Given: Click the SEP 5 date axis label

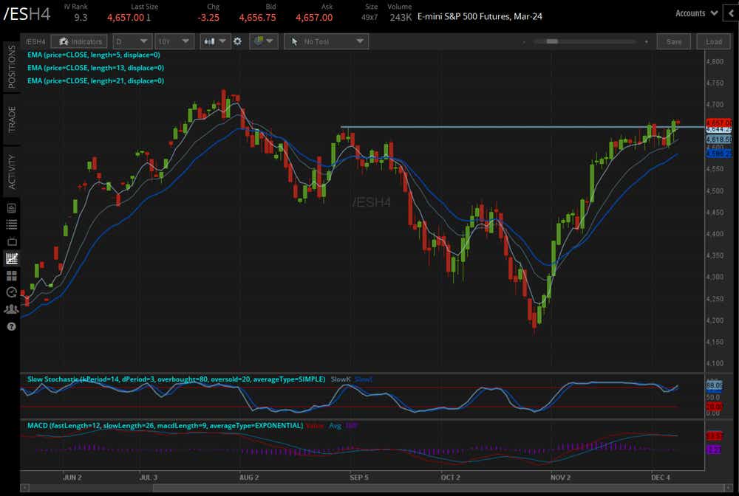Looking at the screenshot, I should (x=359, y=477).
